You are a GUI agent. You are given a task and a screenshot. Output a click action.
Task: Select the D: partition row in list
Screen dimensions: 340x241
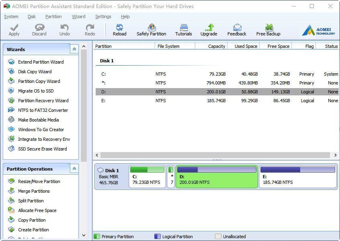pos(217,92)
